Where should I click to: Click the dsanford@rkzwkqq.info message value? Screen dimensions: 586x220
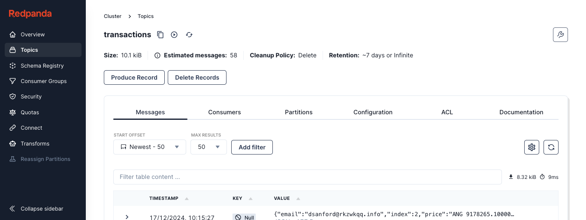tap(394, 214)
